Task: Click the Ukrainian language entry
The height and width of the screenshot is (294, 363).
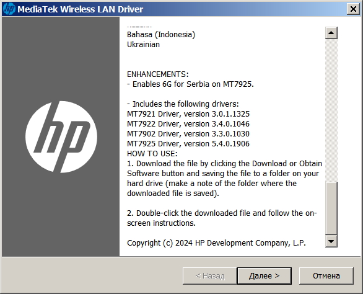Action: 143,44
